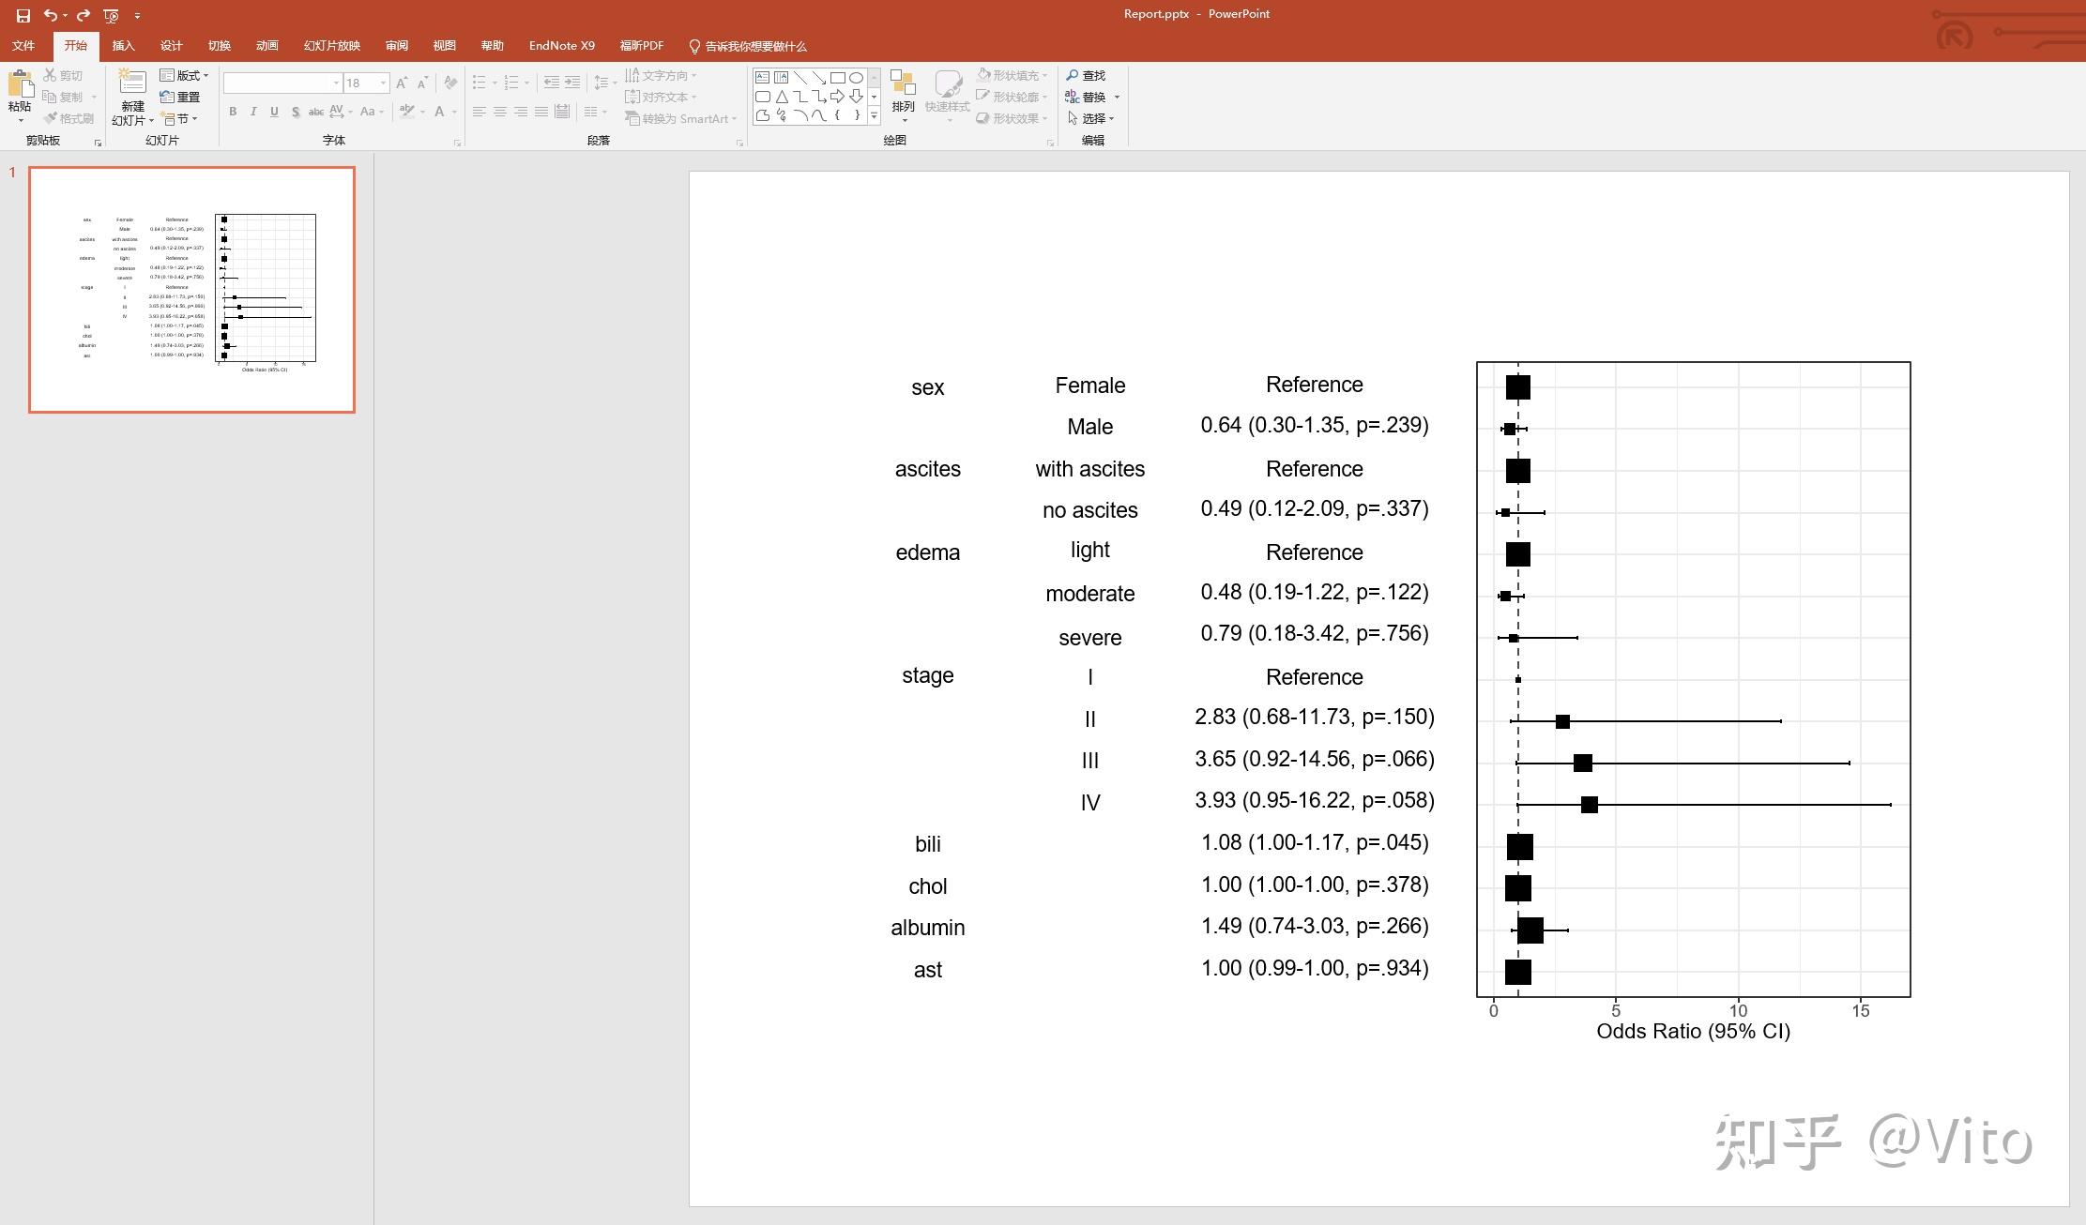Expand the Layout (版式) dropdown
The width and height of the screenshot is (2086, 1225).
coord(185,75)
